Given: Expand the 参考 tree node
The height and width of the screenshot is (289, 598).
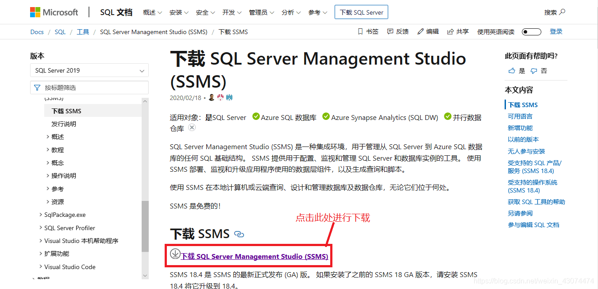Looking at the screenshot, I should pos(48,189).
